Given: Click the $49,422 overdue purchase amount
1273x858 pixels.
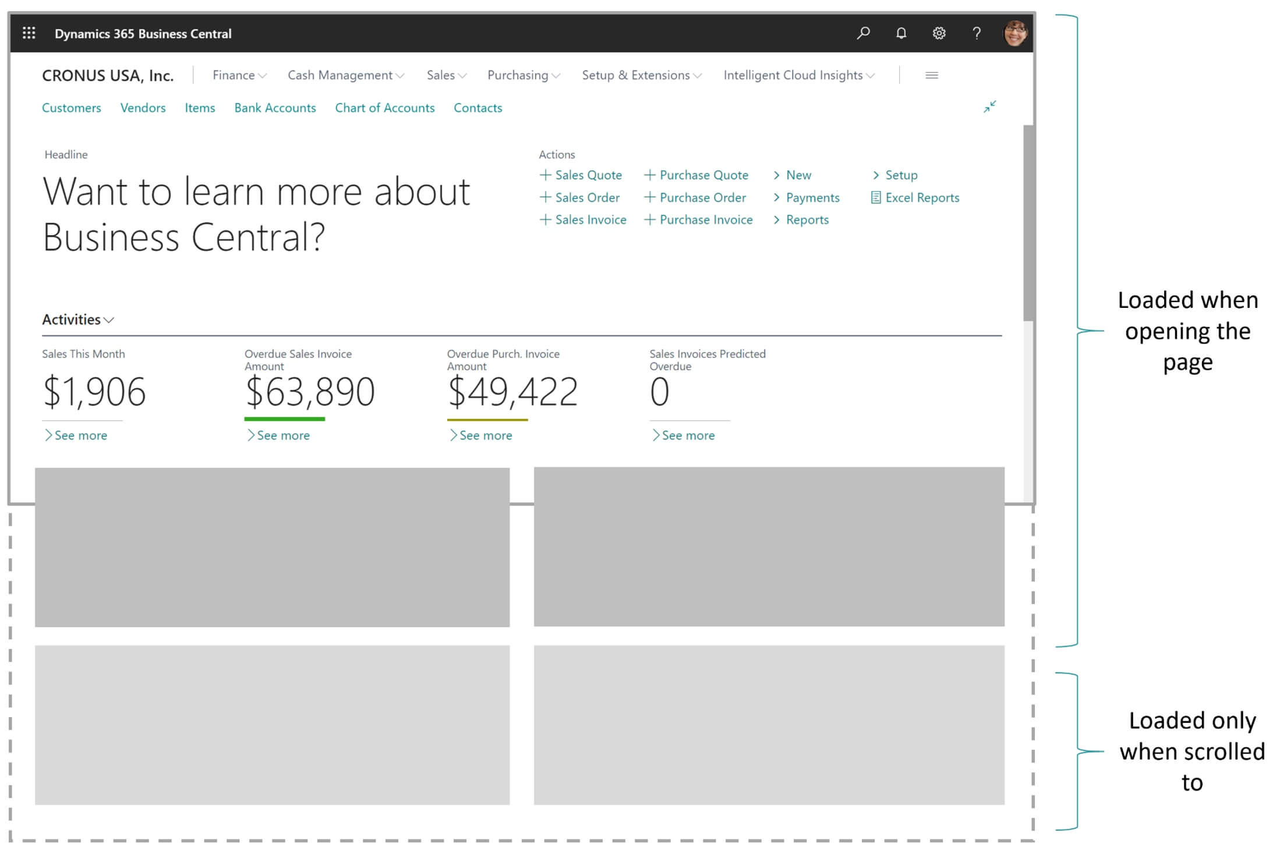Looking at the screenshot, I should tap(512, 391).
